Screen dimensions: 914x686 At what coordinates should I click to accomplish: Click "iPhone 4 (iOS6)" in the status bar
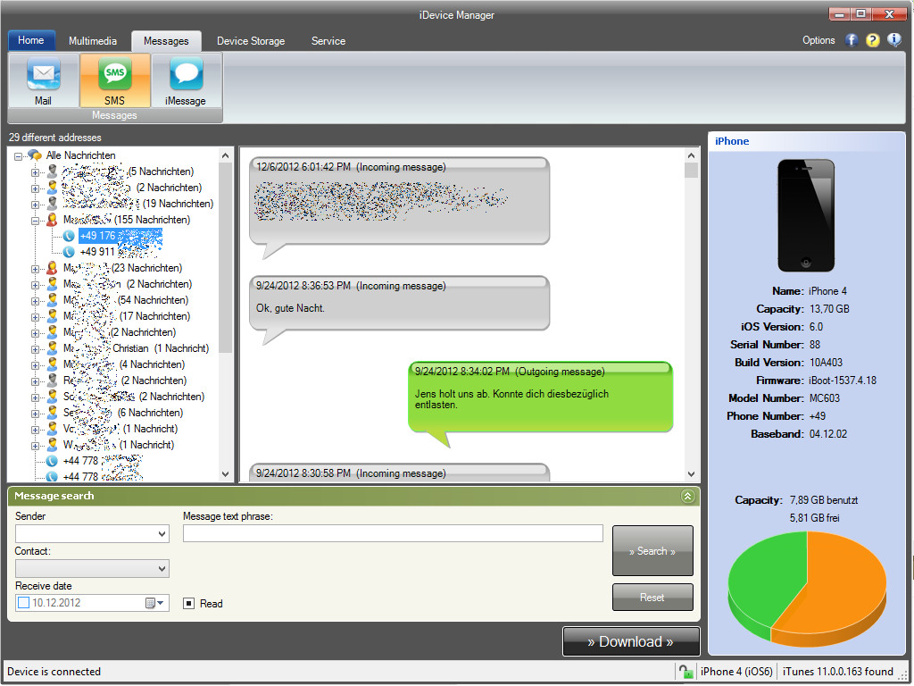tap(736, 672)
